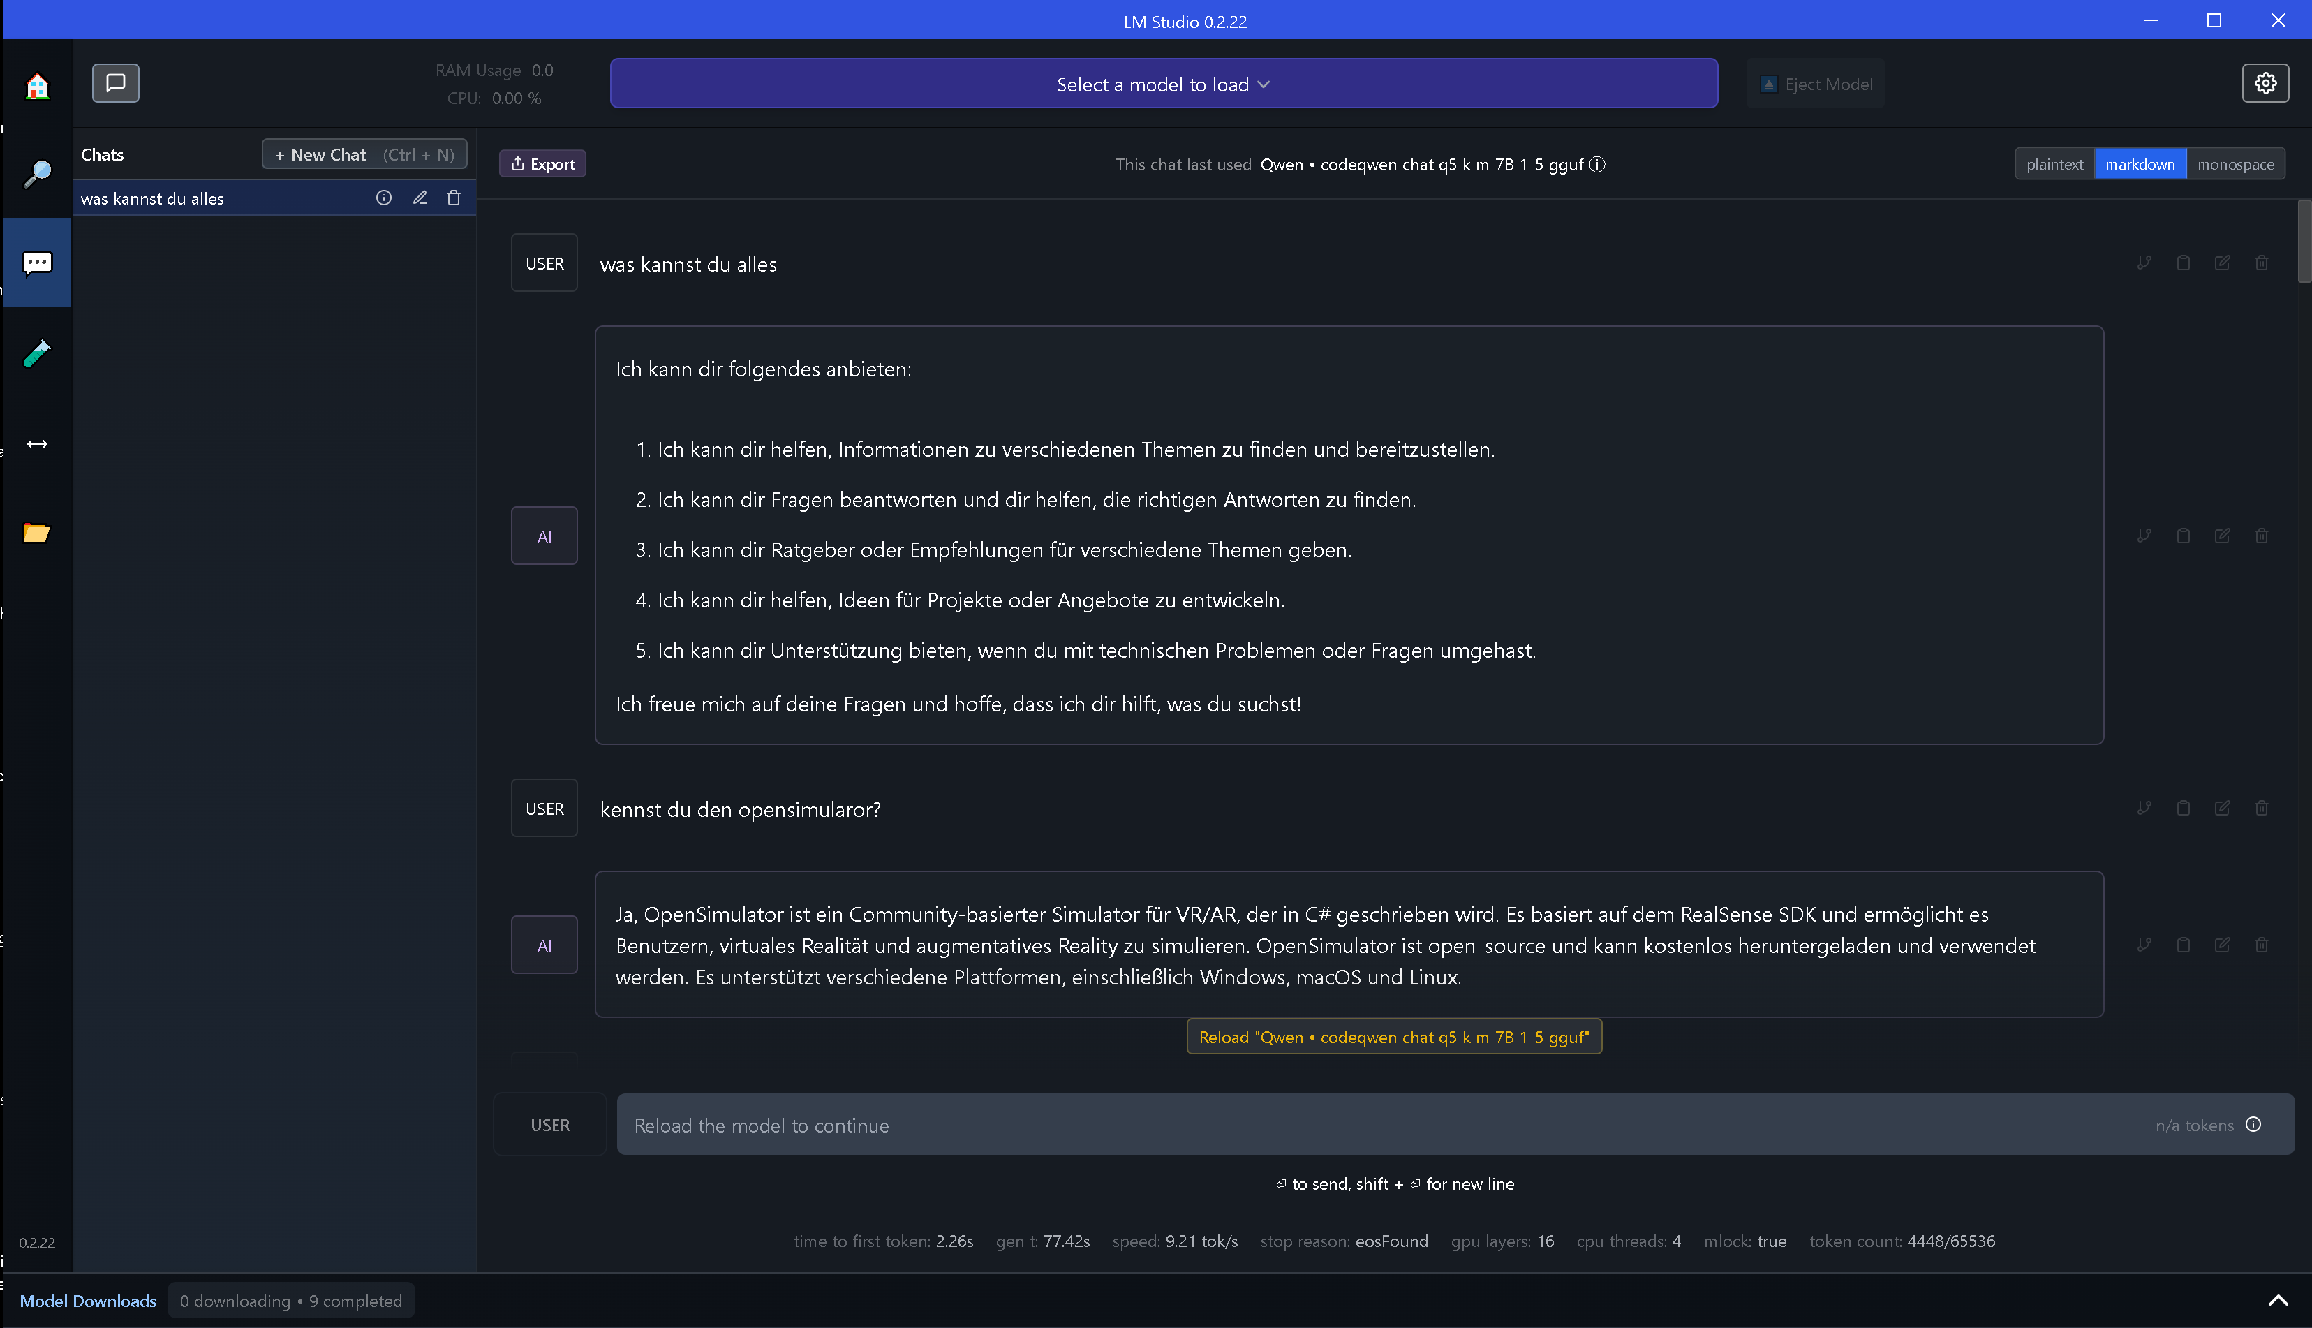Expand the 'Select a model to load' dropdown
This screenshot has width=2312, height=1328.
pos(1163,84)
